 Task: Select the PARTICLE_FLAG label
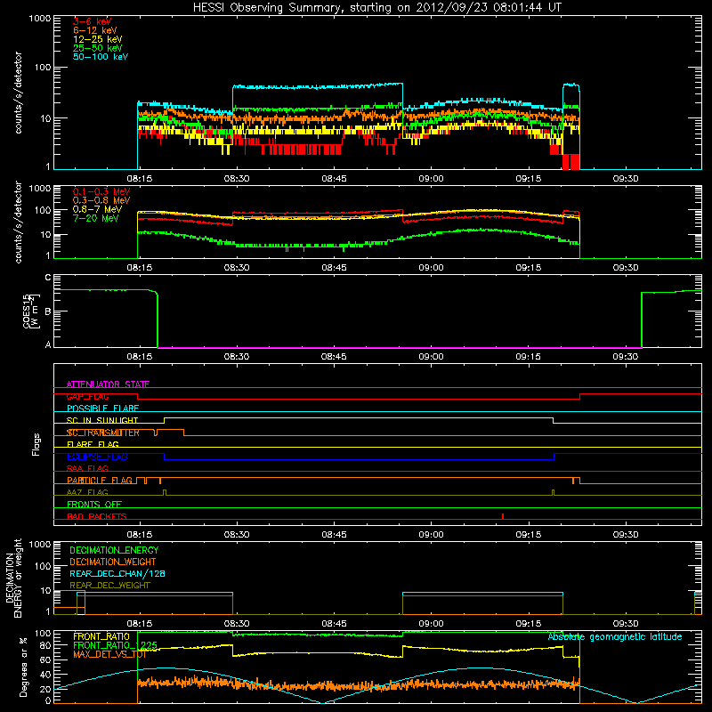point(100,480)
